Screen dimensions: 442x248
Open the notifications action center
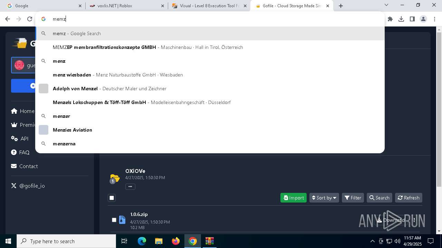[431, 241]
